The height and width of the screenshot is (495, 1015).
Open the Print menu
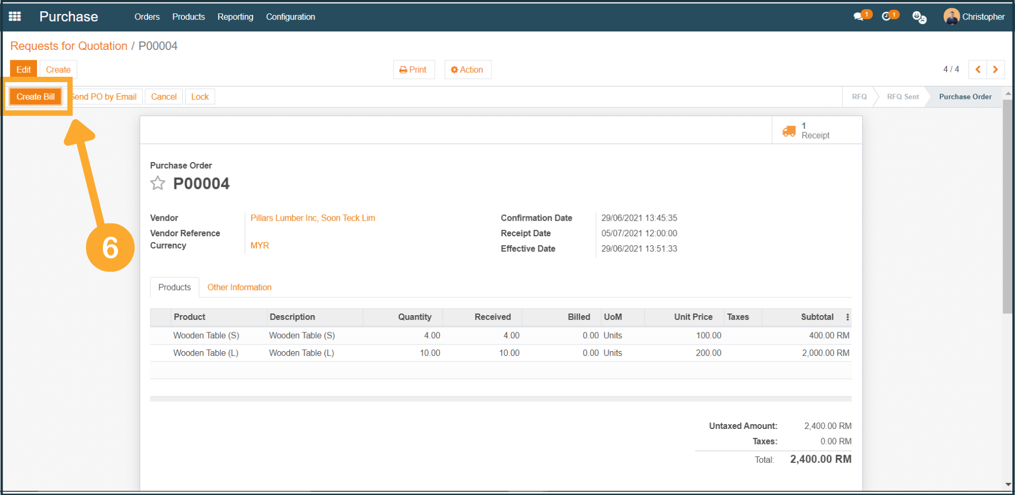point(413,70)
